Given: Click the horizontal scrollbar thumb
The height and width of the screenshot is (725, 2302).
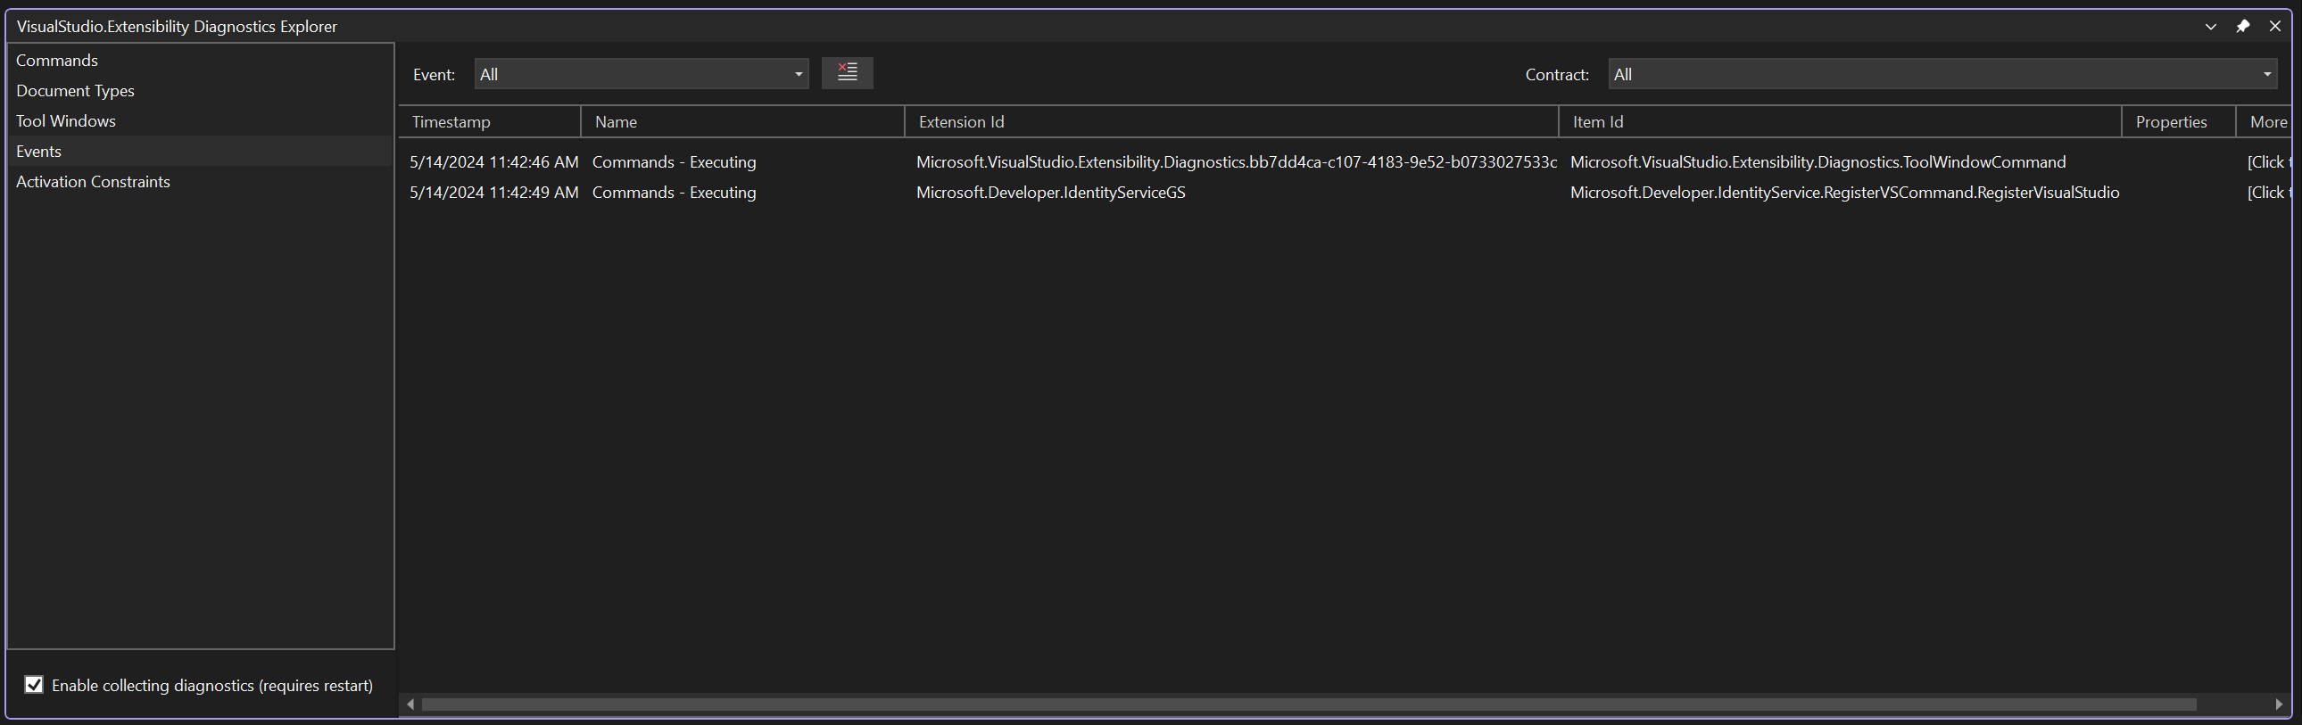Looking at the screenshot, I should coord(1308,704).
